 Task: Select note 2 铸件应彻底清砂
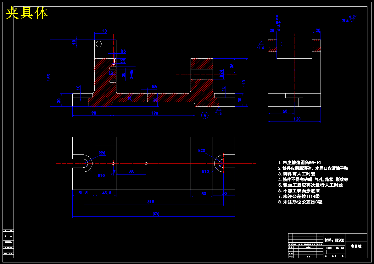click(x=313, y=168)
